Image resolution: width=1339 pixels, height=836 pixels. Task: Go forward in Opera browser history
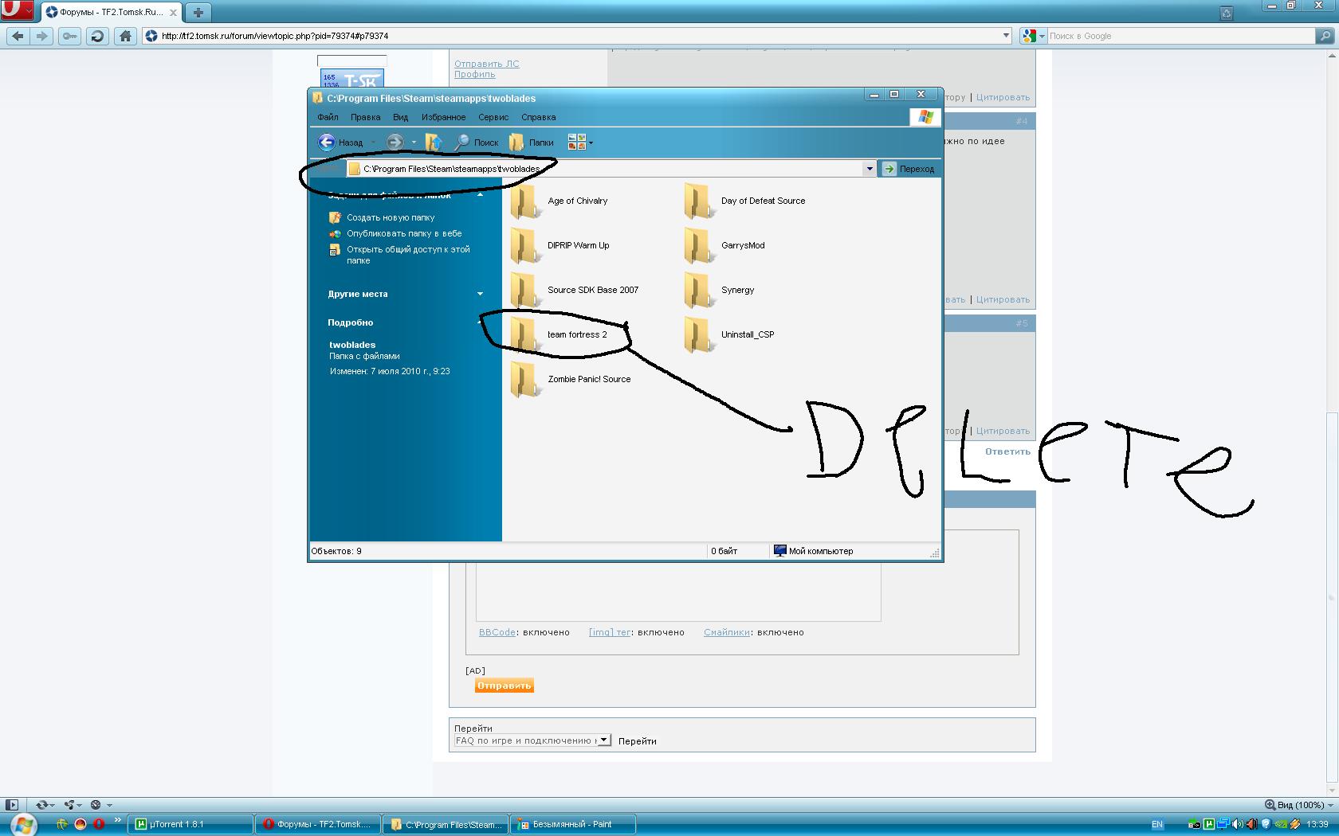42,36
